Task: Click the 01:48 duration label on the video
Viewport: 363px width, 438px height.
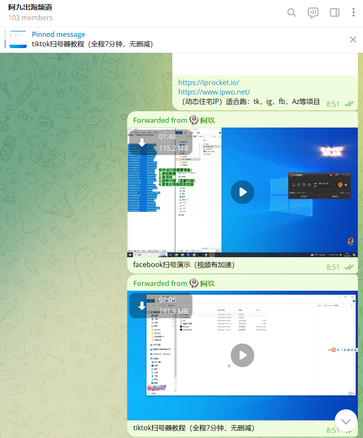Action: pyautogui.click(x=168, y=137)
